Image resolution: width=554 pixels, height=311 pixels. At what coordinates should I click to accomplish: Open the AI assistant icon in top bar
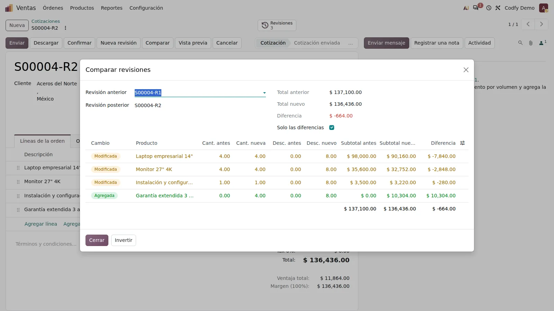point(466,8)
